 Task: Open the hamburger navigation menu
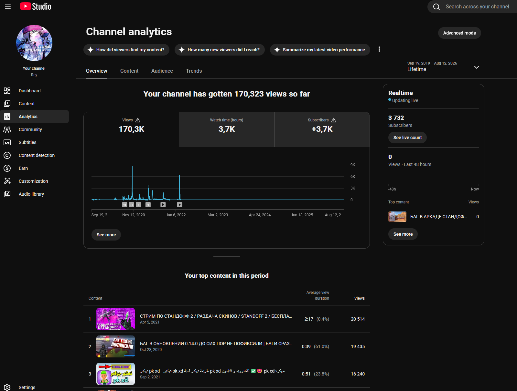click(8, 7)
